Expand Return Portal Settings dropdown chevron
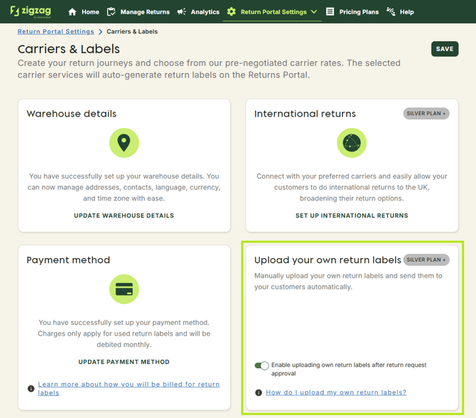Viewport: 476px width, 418px height. click(x=314, y=12)
